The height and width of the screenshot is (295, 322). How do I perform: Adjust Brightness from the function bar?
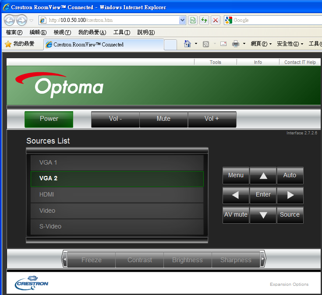[188, 260]
